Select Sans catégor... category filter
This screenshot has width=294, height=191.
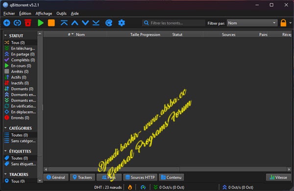coord(20,141)
